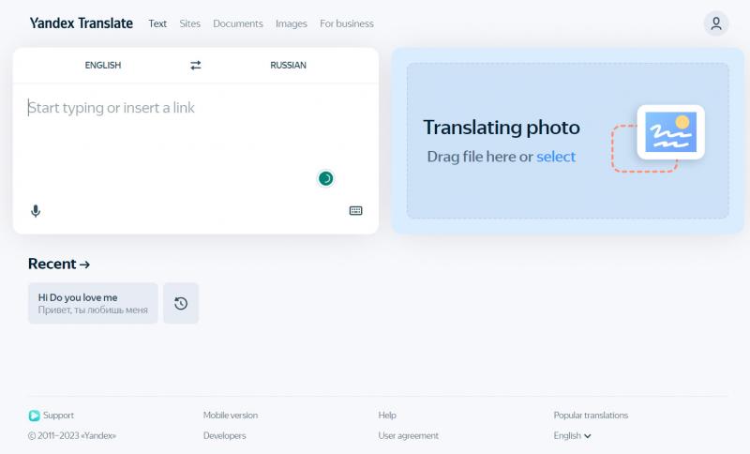Open the Popular translations link

coord(591,416)
